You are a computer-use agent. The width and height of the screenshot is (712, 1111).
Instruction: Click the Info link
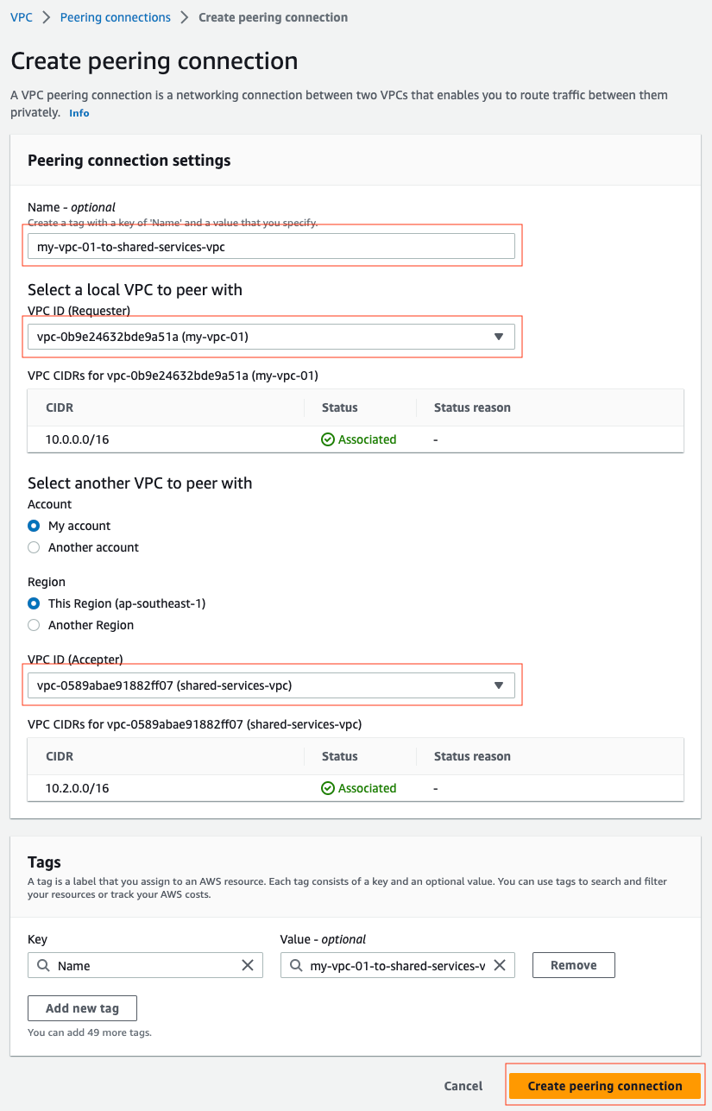(x=79, y=112)
